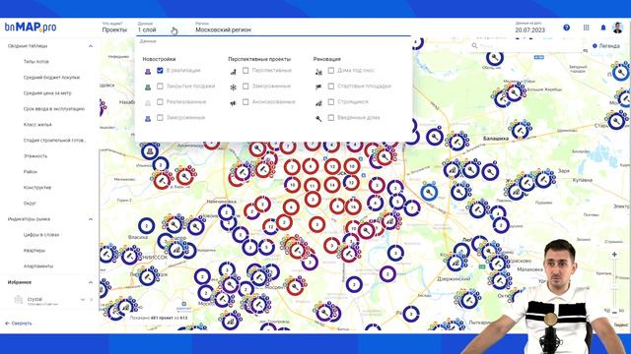Click the 'Анонсированные' megaphone icon
This screenshot has height=354, width=631.
pyautogui.click(x=233, y=102)
